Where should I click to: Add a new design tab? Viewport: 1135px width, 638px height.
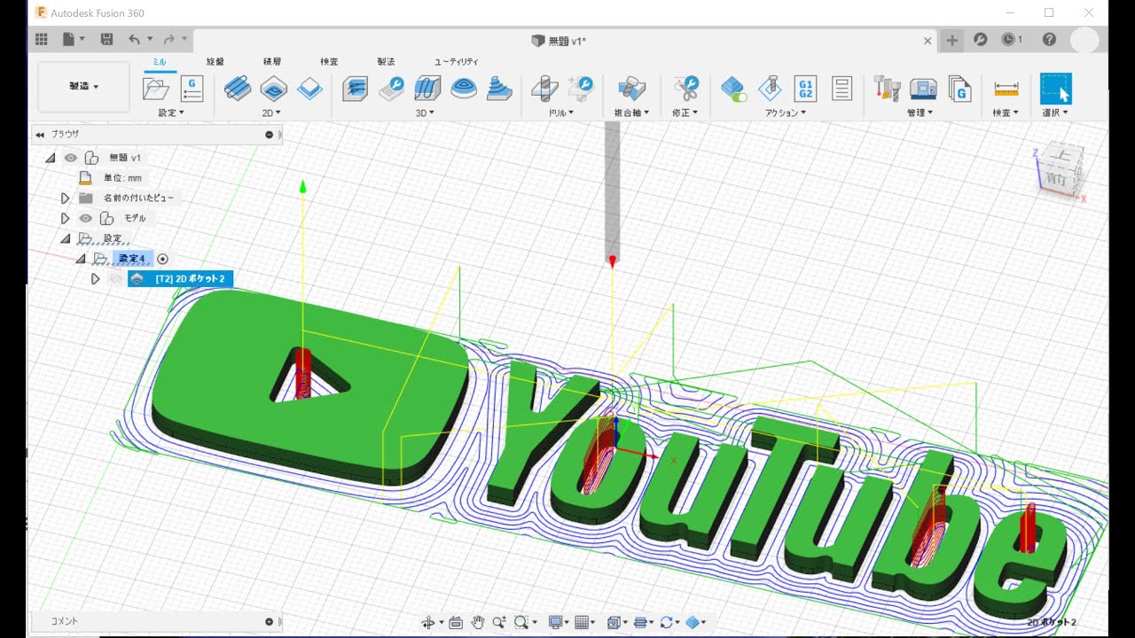tap(951, 40)
